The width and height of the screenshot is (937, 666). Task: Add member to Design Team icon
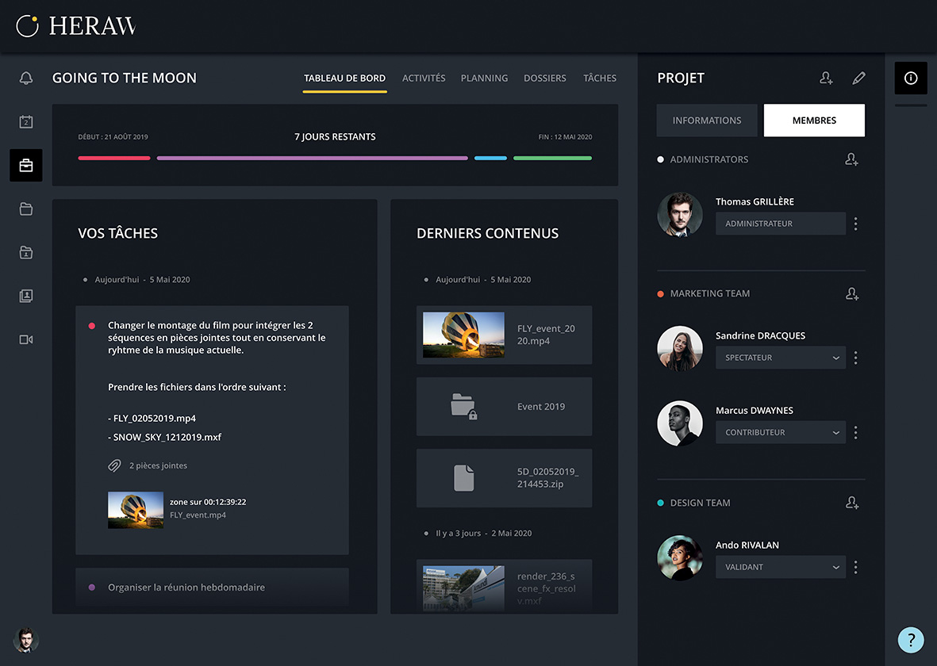pos(852,503)
